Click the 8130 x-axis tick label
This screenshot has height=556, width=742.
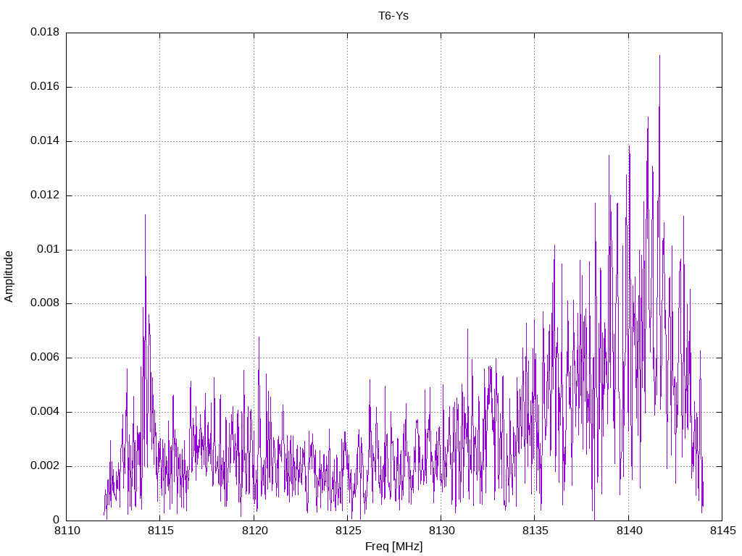tap(441, 531)
